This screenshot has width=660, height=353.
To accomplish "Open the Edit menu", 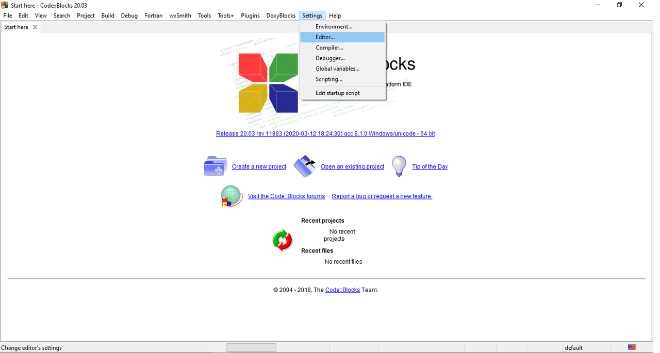I will coord(24,15).
